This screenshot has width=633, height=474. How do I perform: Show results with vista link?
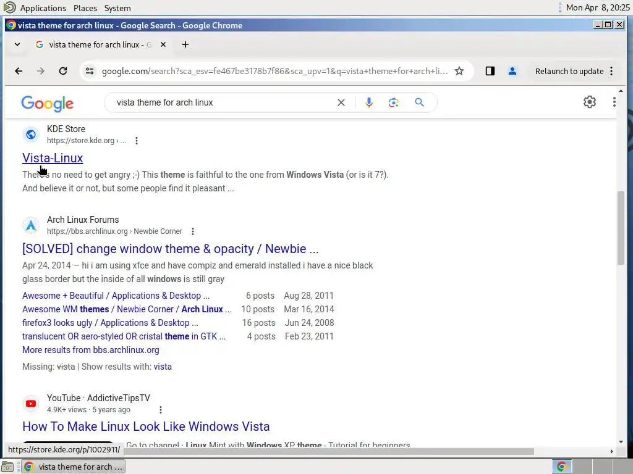coord(163,367)
